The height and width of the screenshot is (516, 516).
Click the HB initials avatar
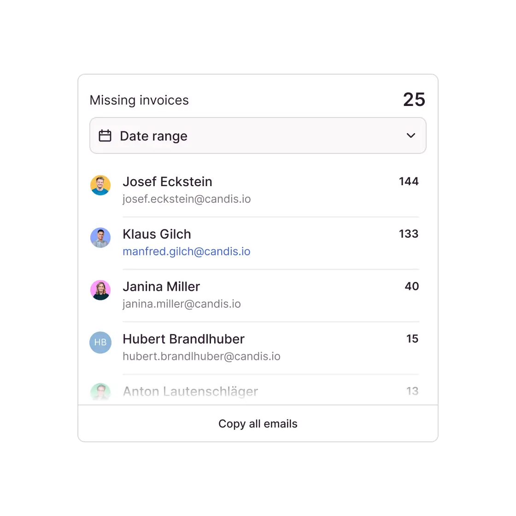tap(100, 342)
